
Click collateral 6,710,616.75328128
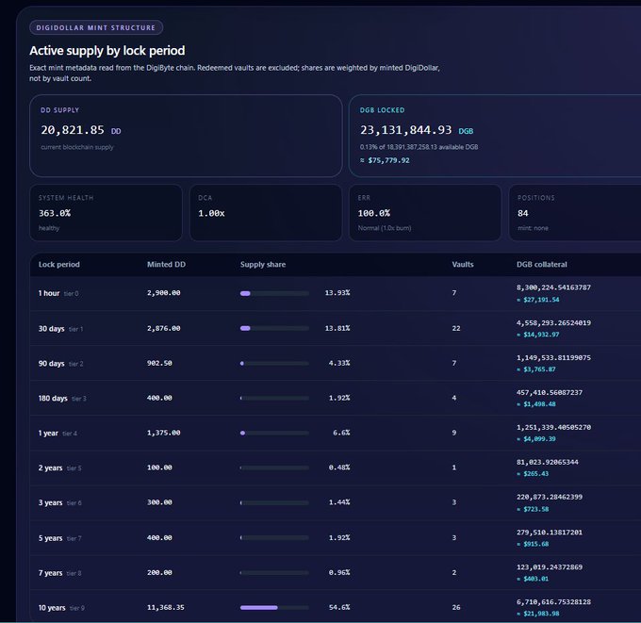tap(553, 601)
